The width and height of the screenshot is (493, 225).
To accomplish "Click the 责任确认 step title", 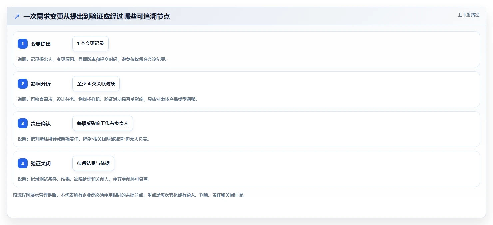I will 41,123.
